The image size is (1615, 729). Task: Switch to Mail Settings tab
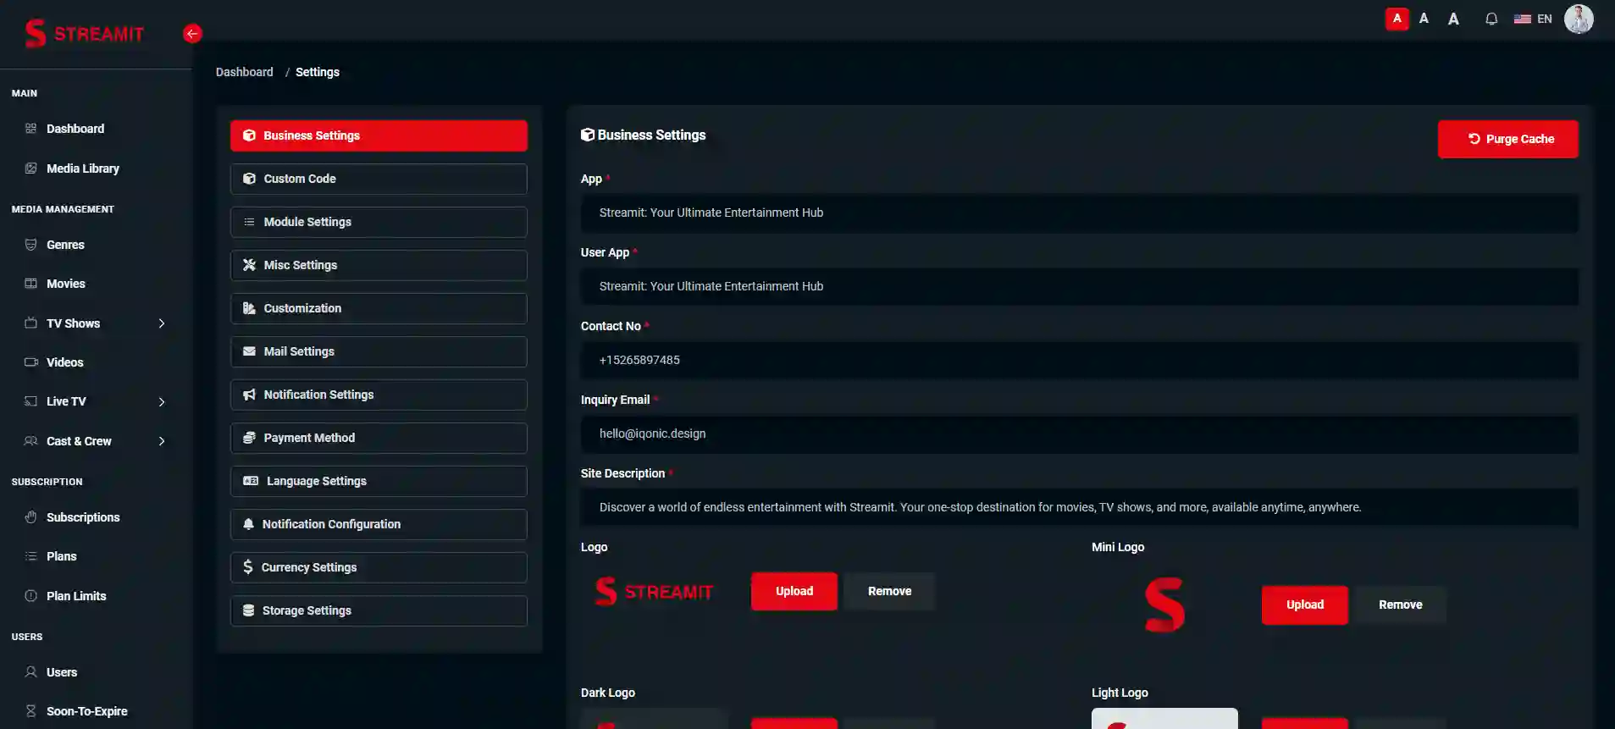tap(379, 351)
